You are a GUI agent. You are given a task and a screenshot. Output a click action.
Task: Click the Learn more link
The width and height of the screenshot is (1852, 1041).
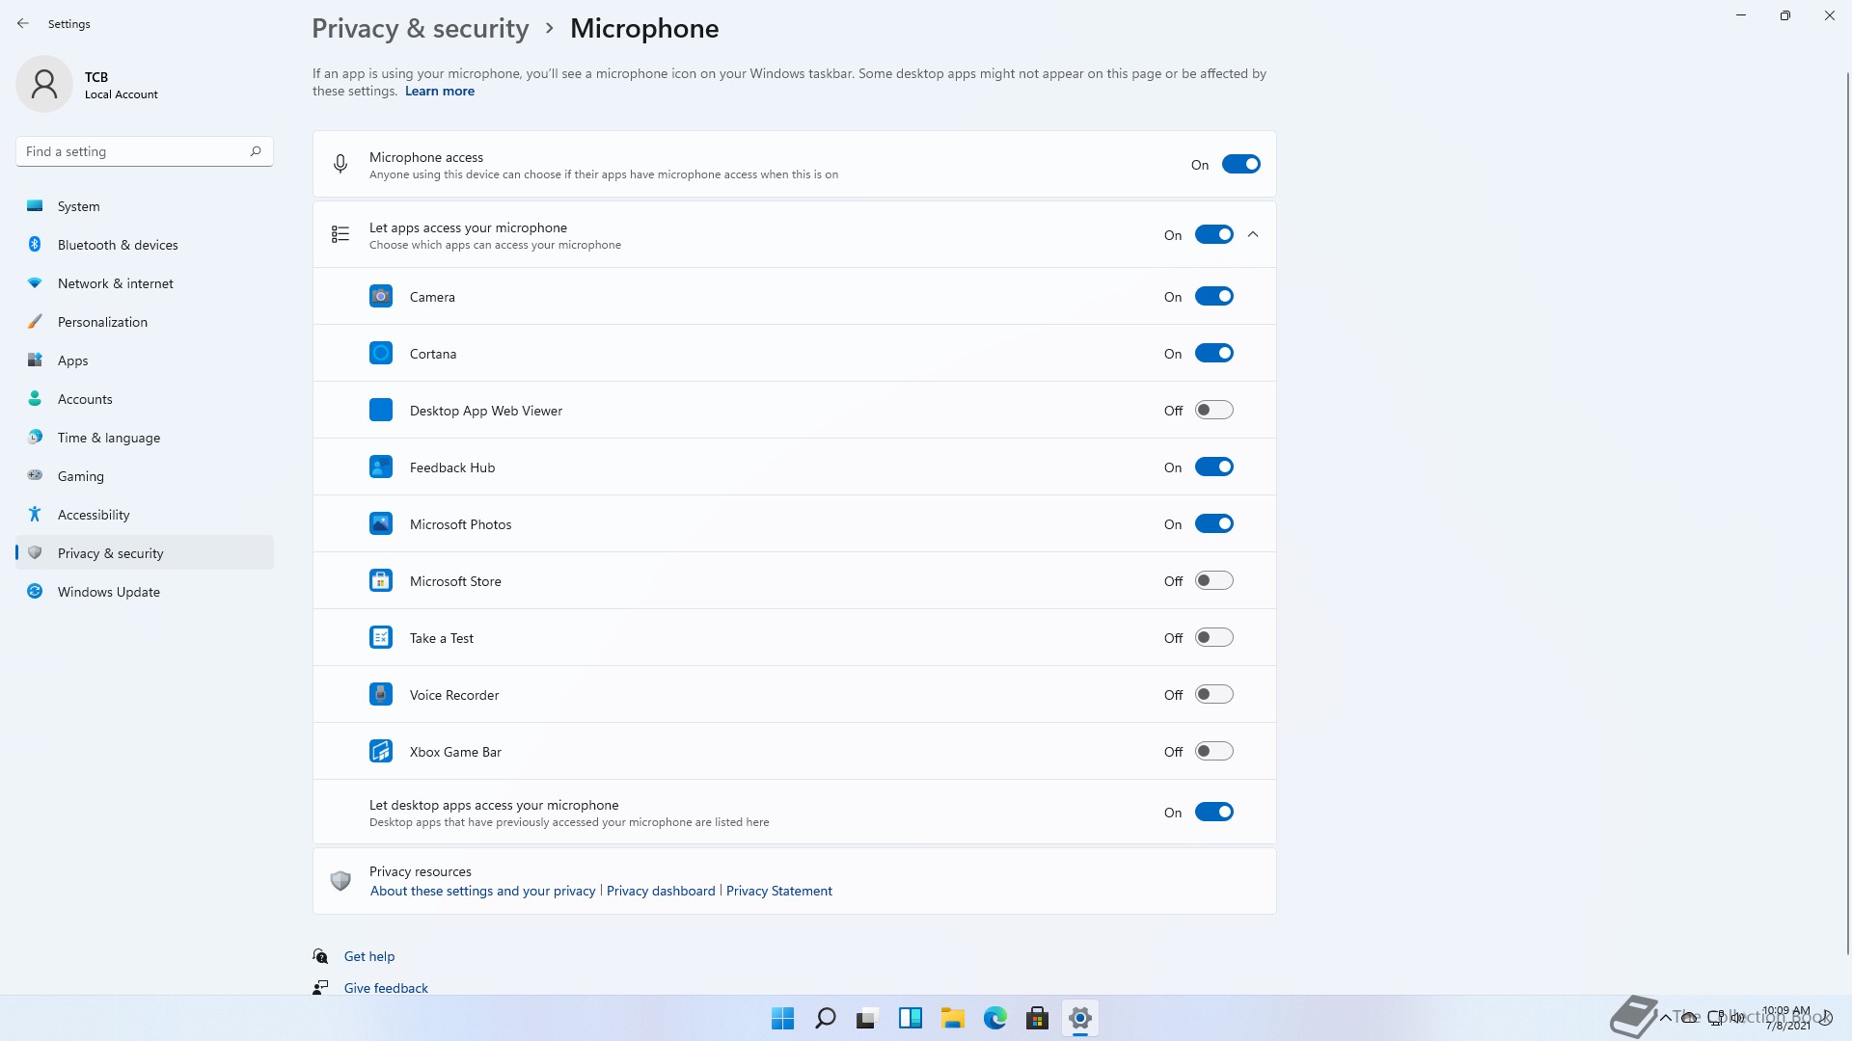coord(439,92)
